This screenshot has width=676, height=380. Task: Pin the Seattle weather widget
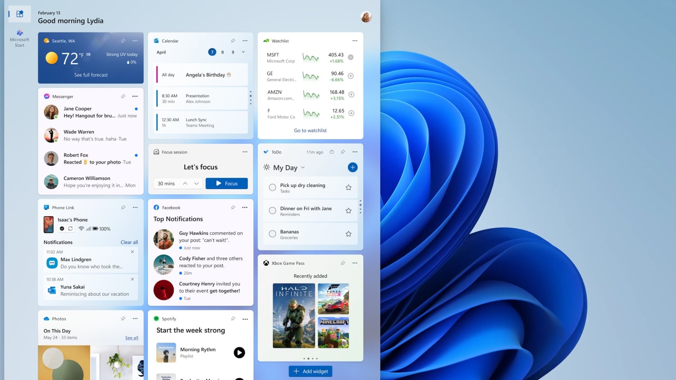coord(123,41)
